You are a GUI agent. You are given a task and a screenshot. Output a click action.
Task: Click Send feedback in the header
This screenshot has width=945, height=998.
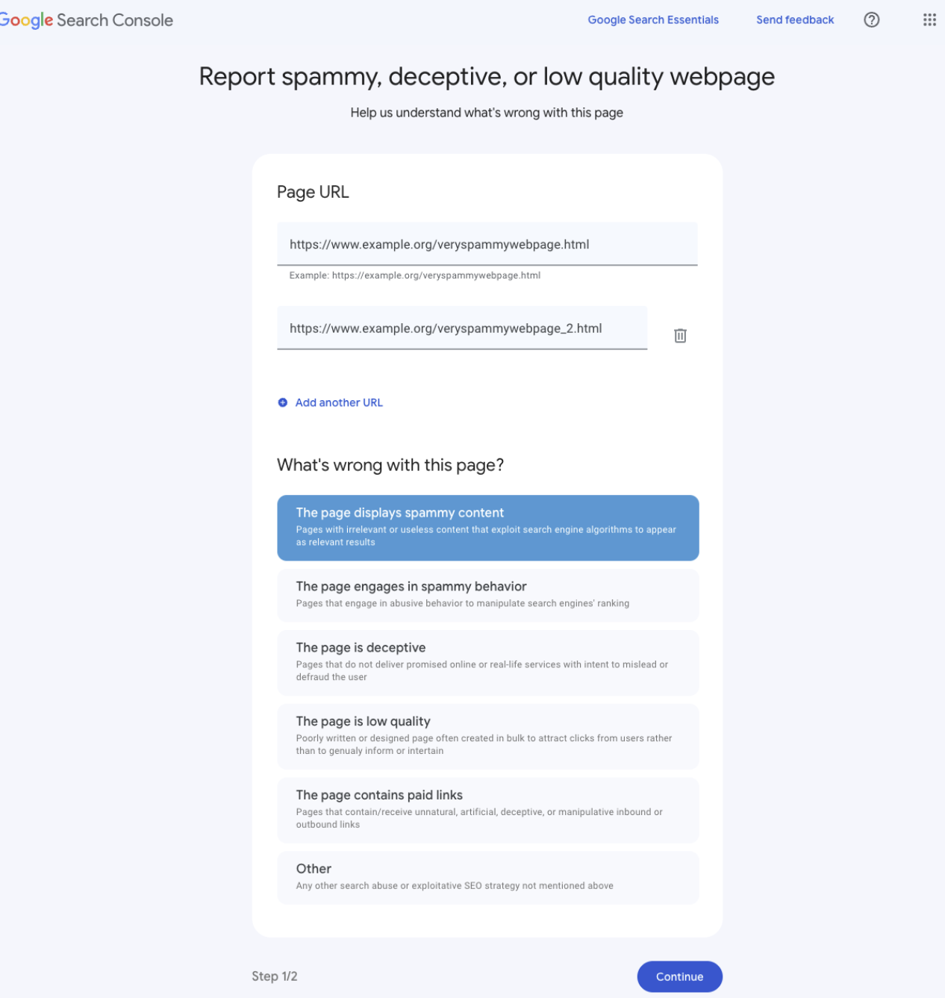click(x=794, y=19)
